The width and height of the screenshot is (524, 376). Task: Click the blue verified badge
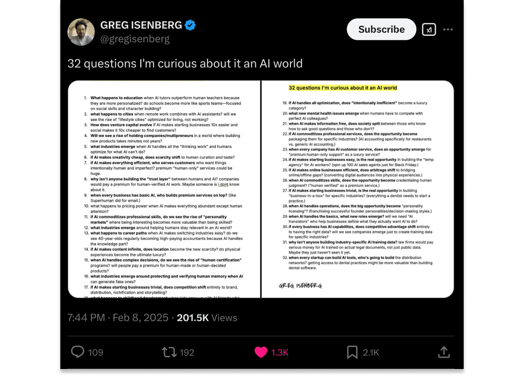[190, 25]
